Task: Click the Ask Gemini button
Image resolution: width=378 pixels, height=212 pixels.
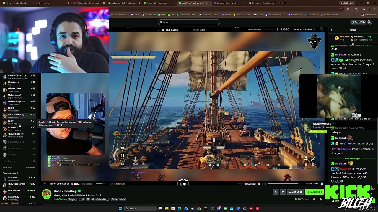Action: tap(347, 3)
